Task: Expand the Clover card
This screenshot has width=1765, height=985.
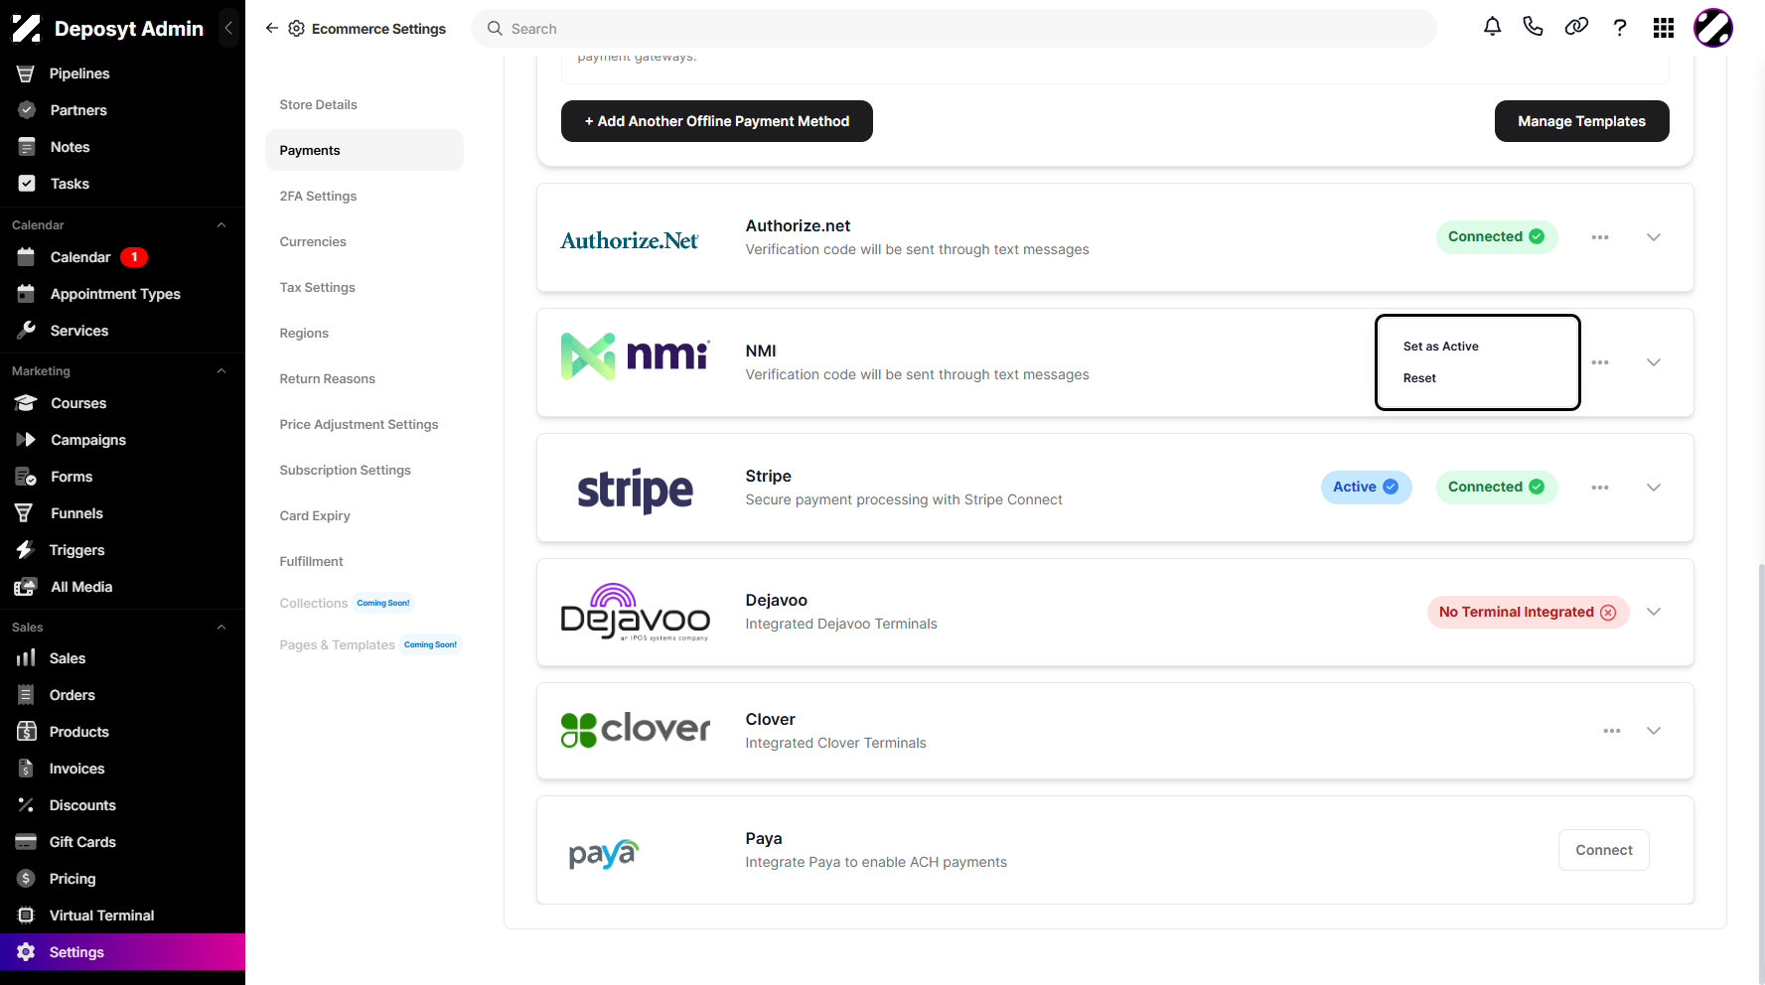Action: click(x=1654, y=731)
